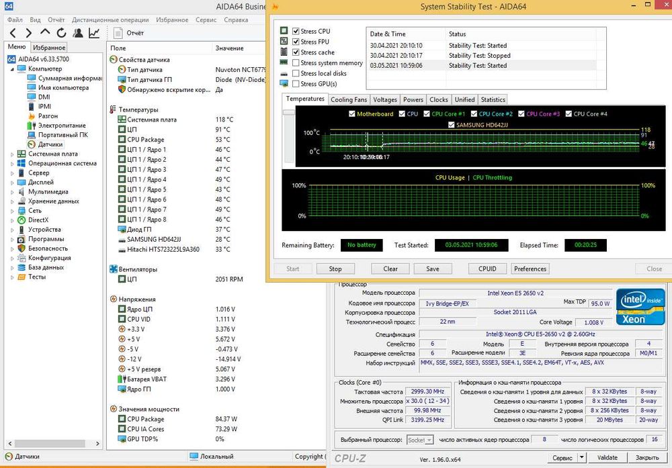Screen dimensions: 672x468
Task: Open the graph/benchmark chart toolbar icon
Action: point(94,32)
